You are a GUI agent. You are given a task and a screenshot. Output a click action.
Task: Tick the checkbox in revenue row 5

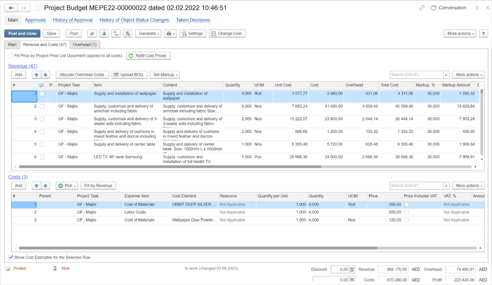[42, 144]
